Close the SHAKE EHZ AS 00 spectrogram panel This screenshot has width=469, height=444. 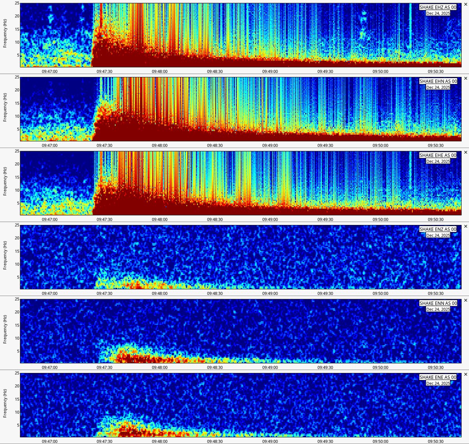465,4
